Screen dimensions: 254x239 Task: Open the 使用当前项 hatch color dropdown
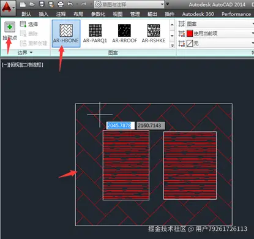tap(253, 33)
